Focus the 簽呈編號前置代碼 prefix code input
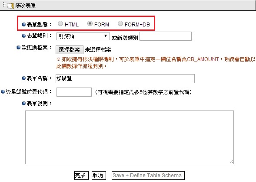 [x=74, y=92]
